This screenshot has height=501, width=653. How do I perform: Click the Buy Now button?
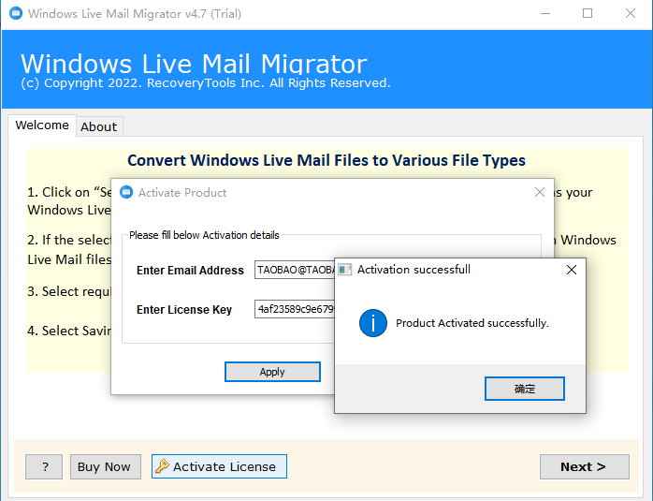pos(106,466)
